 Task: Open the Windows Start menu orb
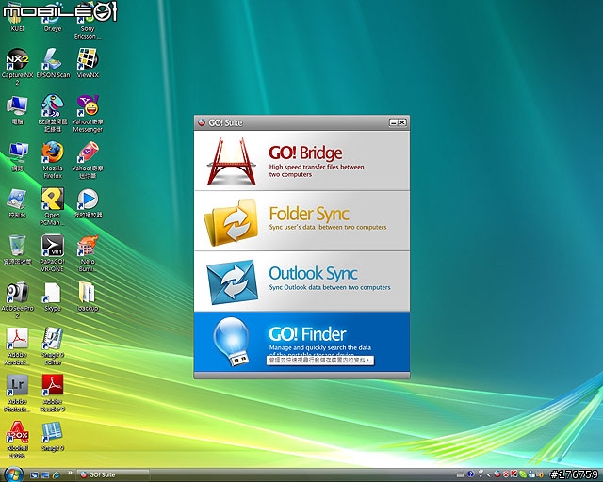[x=13, y=474]
